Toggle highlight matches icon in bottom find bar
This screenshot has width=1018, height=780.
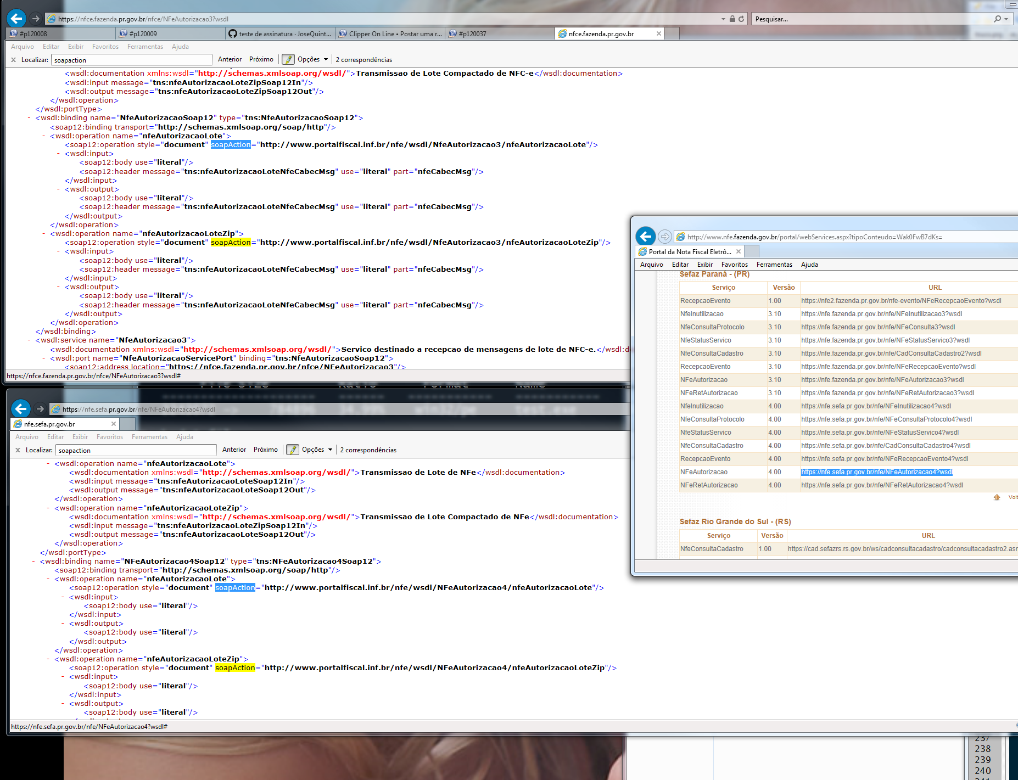(293, 450)
